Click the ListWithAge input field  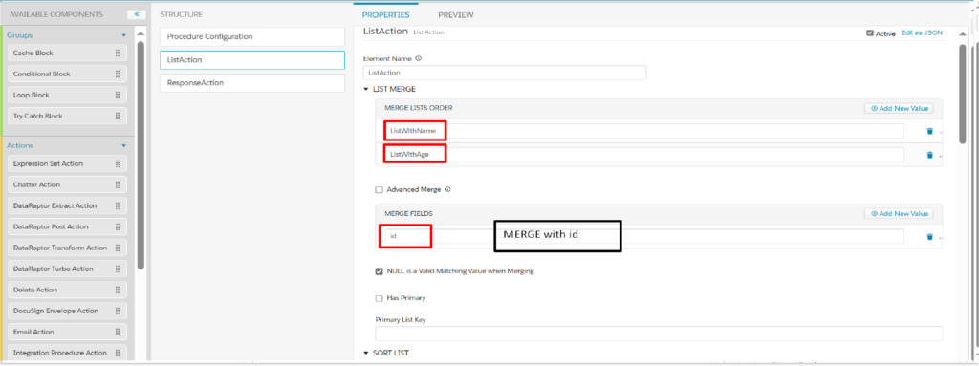[x=643, y=154]
